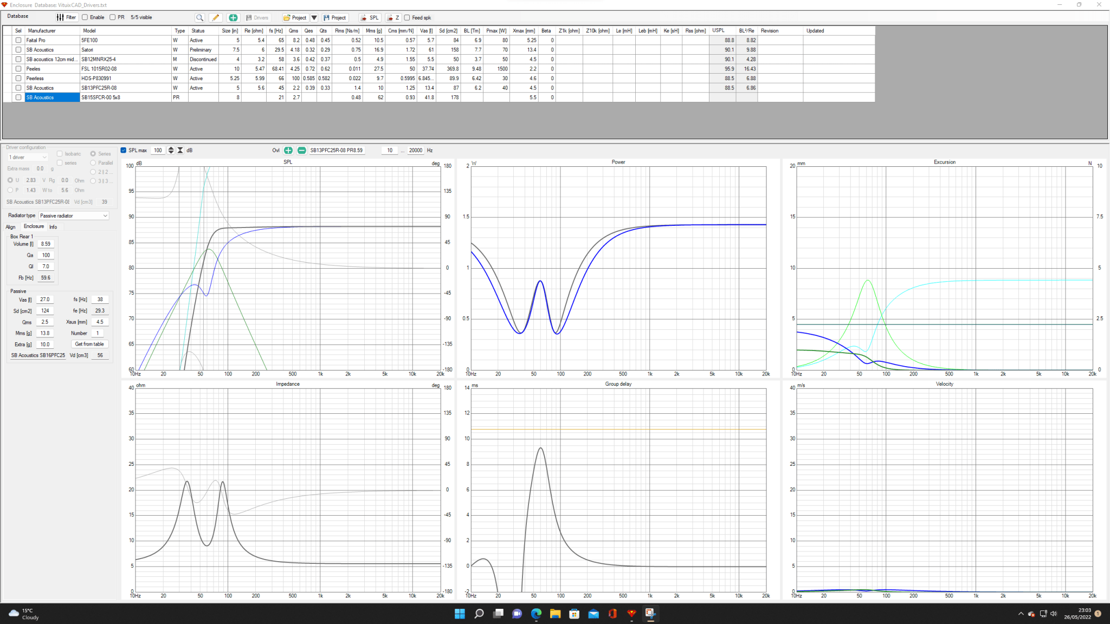
Task: Toggle the PR filter checkbox
Action: (x=113, y=17)
